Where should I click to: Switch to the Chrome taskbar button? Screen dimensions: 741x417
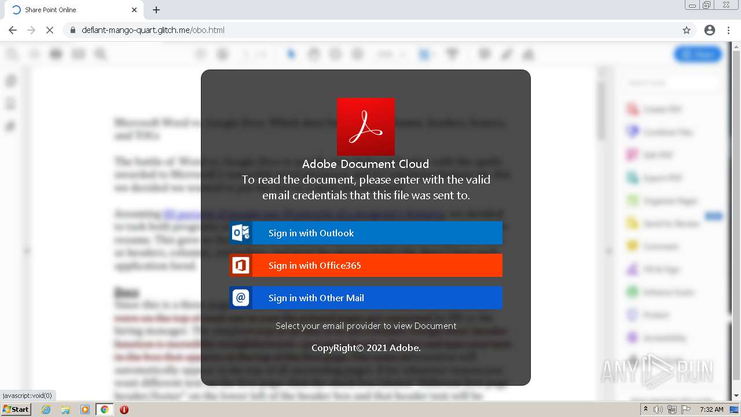(x=104, y=409)
